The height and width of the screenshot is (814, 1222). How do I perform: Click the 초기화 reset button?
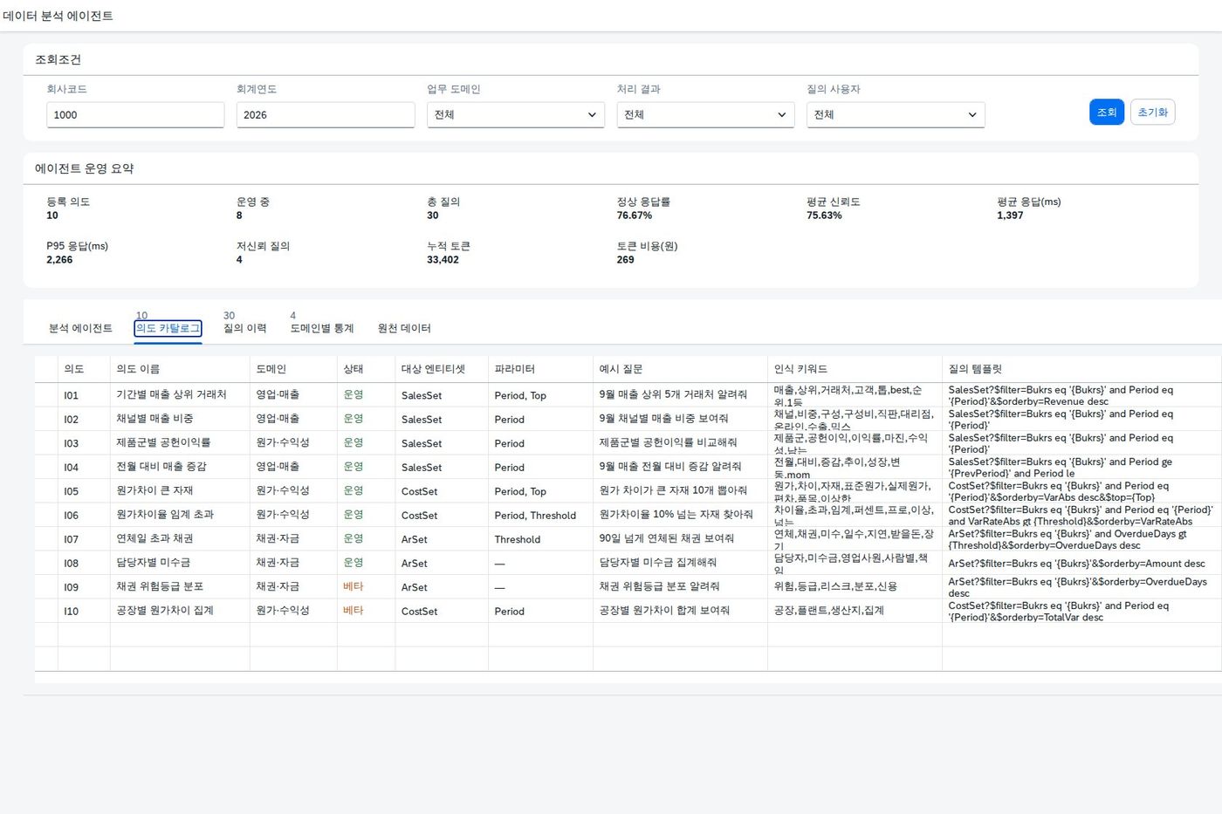[x=1152, y=112]
